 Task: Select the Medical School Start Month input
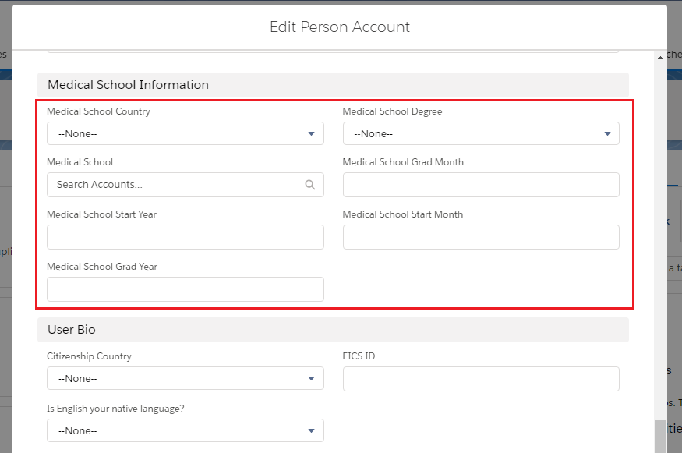(x=481, y=237)
